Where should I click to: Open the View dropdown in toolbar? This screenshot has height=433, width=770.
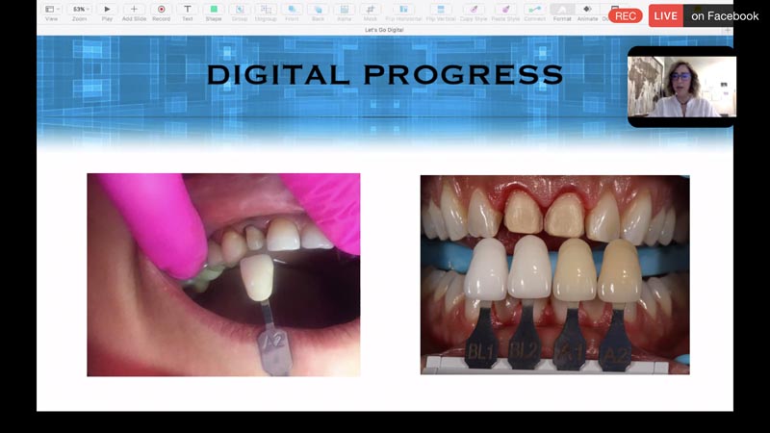[51, 10]
